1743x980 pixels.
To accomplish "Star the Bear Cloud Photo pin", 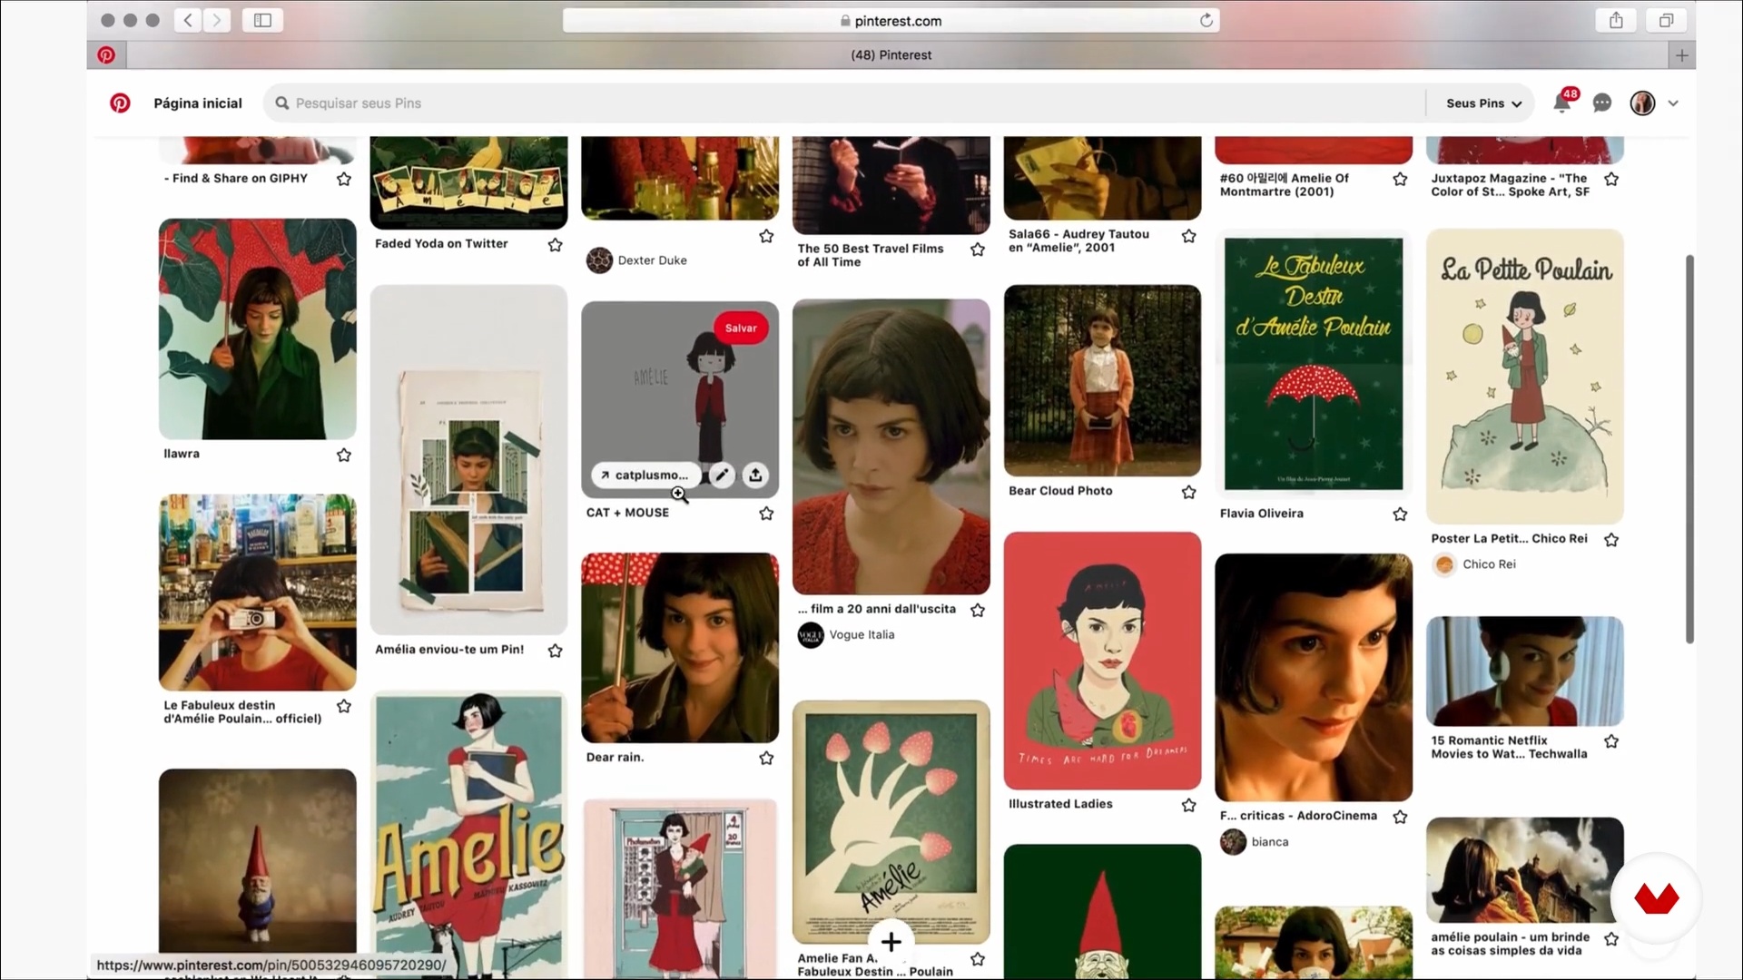I will coord(1188,492).
